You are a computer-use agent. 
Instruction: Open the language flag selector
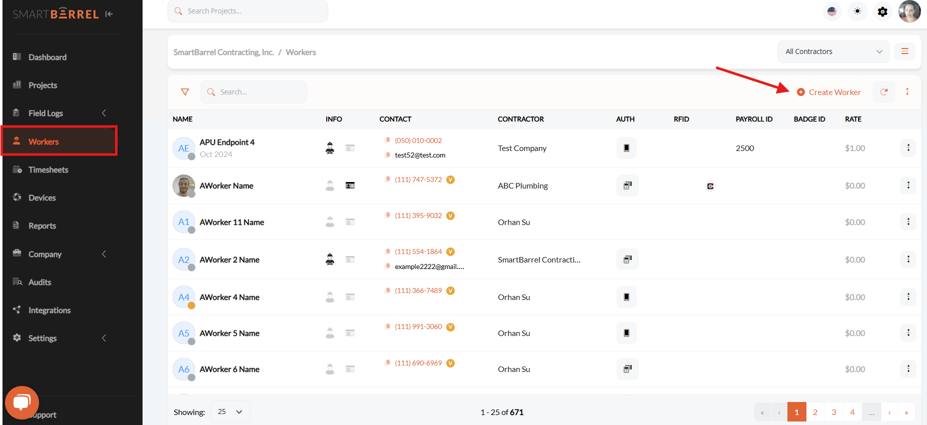pos(832,11)
